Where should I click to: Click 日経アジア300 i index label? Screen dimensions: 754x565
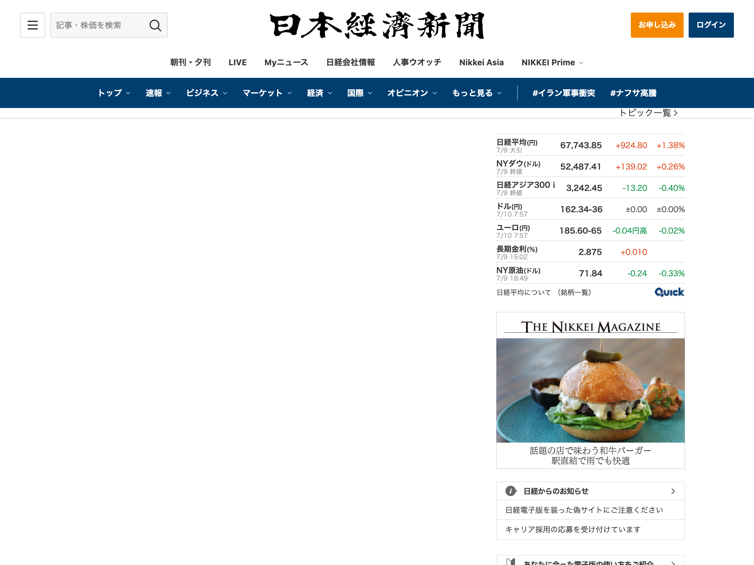coord(526,185)
